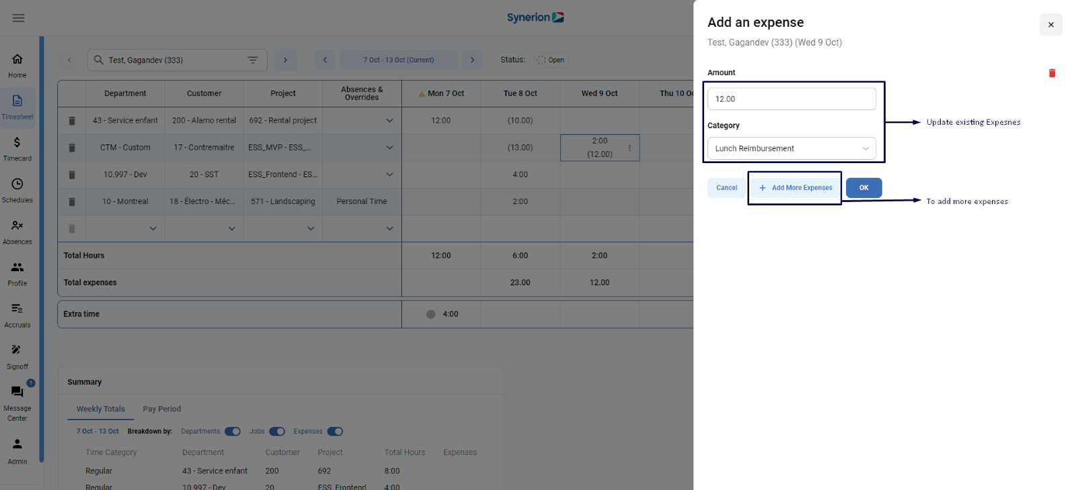
Task: Open Schedules in the sidebar
Action: coord(17,191)
